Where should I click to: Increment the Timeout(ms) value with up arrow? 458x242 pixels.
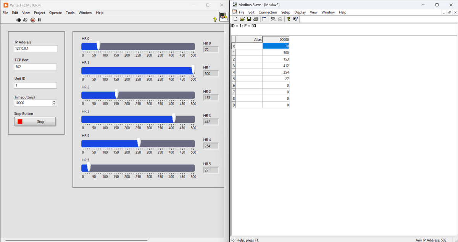(54, 102)
